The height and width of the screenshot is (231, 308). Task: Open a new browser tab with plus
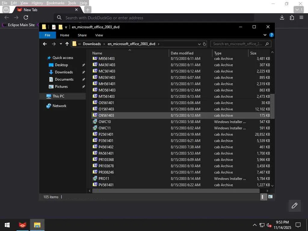tap(88, 10)
